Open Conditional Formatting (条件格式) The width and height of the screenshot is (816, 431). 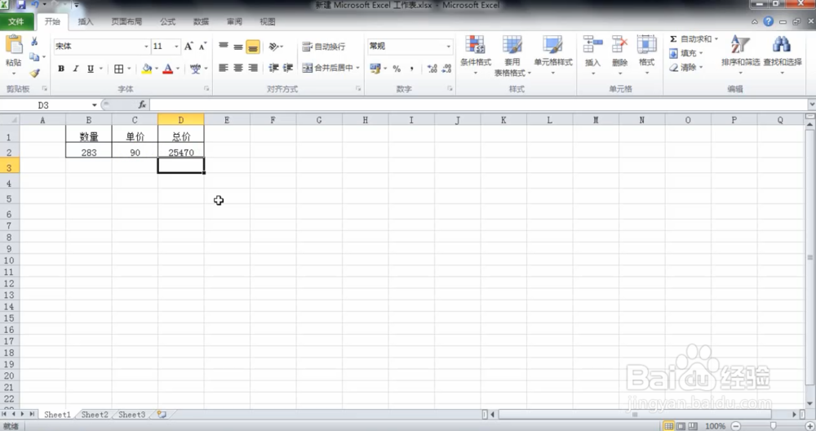click(x=475, y=55)
